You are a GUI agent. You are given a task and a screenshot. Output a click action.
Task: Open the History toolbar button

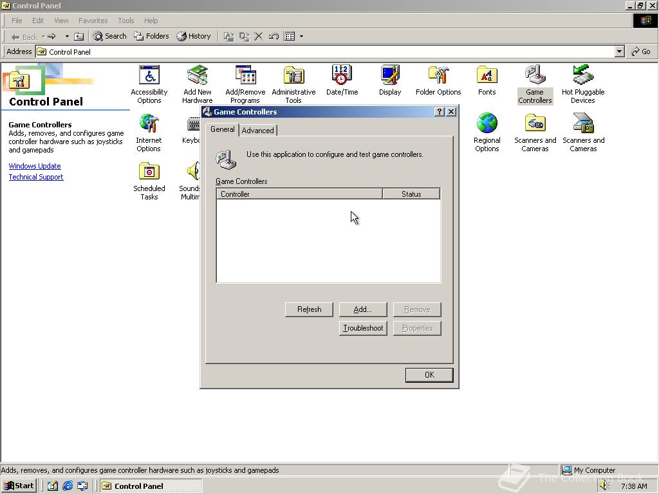tap(194, 37)
